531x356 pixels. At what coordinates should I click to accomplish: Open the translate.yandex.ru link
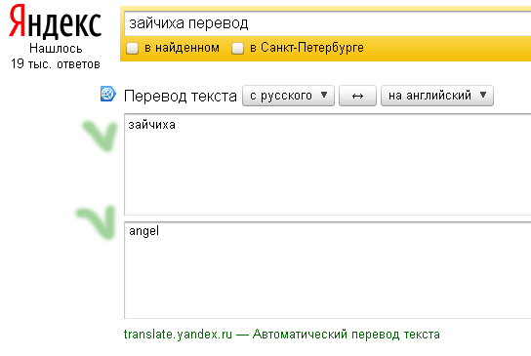178,335
